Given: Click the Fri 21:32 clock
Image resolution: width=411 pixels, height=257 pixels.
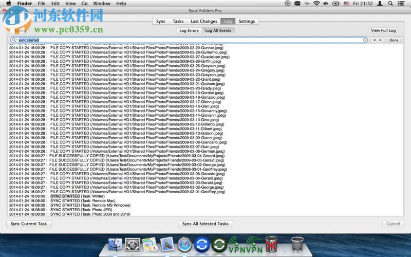Looking at the screenshot, I should coord(363,4).
